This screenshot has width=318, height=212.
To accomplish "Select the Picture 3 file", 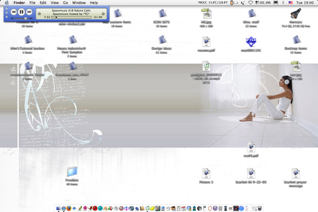I will coord(206,173).
